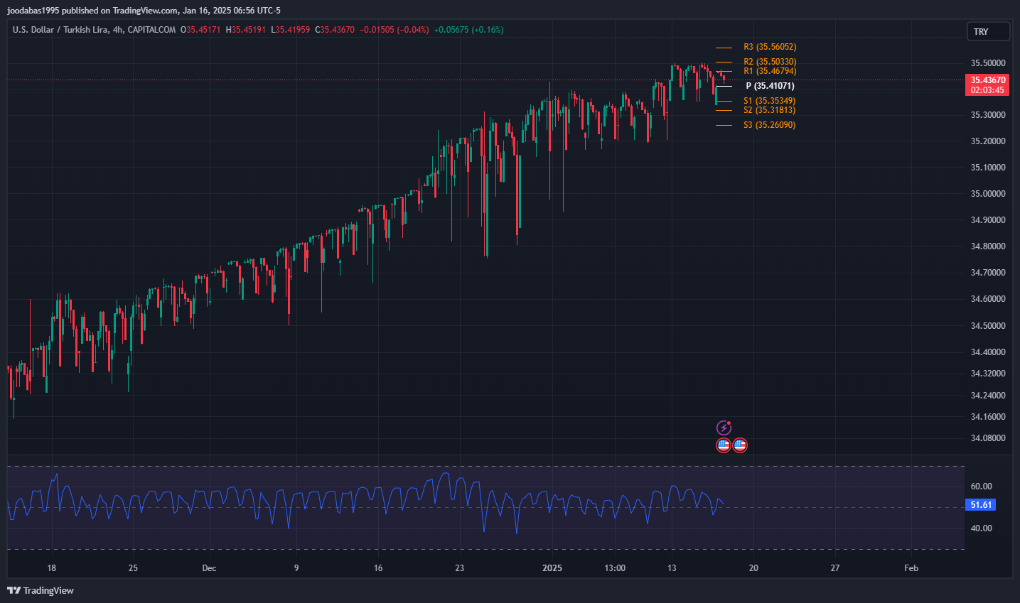This screenshot has width=1020, height=603.
Task: Select the R2 (35.50330) pivot label
Action: tap(769, 62)
